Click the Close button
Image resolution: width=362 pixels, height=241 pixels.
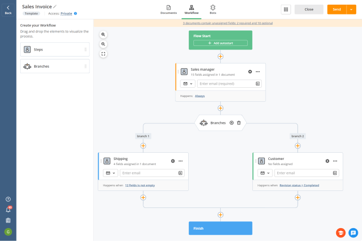coord(309,9)
